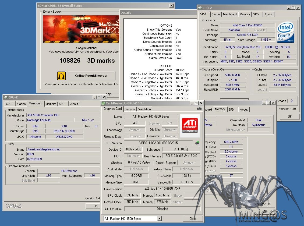Click the ATI Radeon logo in GPU-Z
The image size is (304, 226).
[190, 126]
